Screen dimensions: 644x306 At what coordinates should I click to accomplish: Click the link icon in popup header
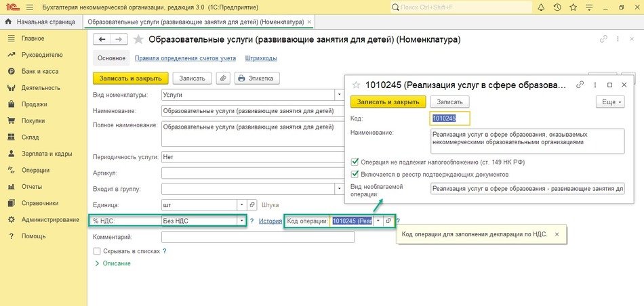[x=580, y=85]
